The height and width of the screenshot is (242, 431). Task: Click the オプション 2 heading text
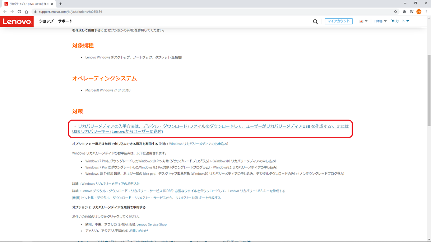pyautogui.click(x=109, y=207)
